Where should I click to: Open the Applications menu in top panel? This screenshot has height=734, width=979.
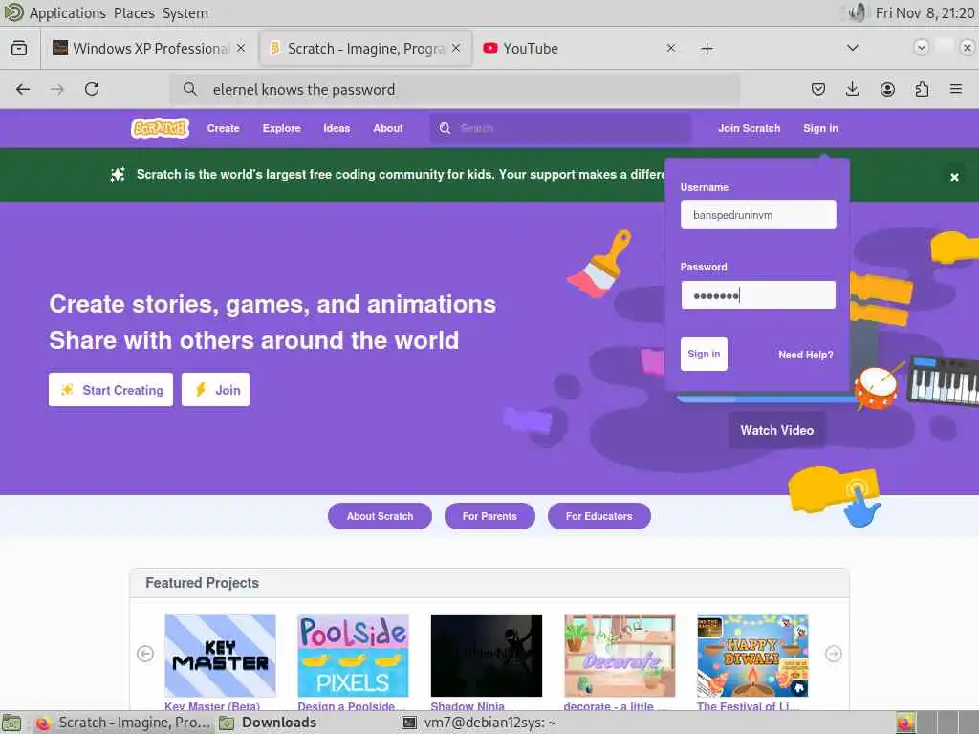68,12
